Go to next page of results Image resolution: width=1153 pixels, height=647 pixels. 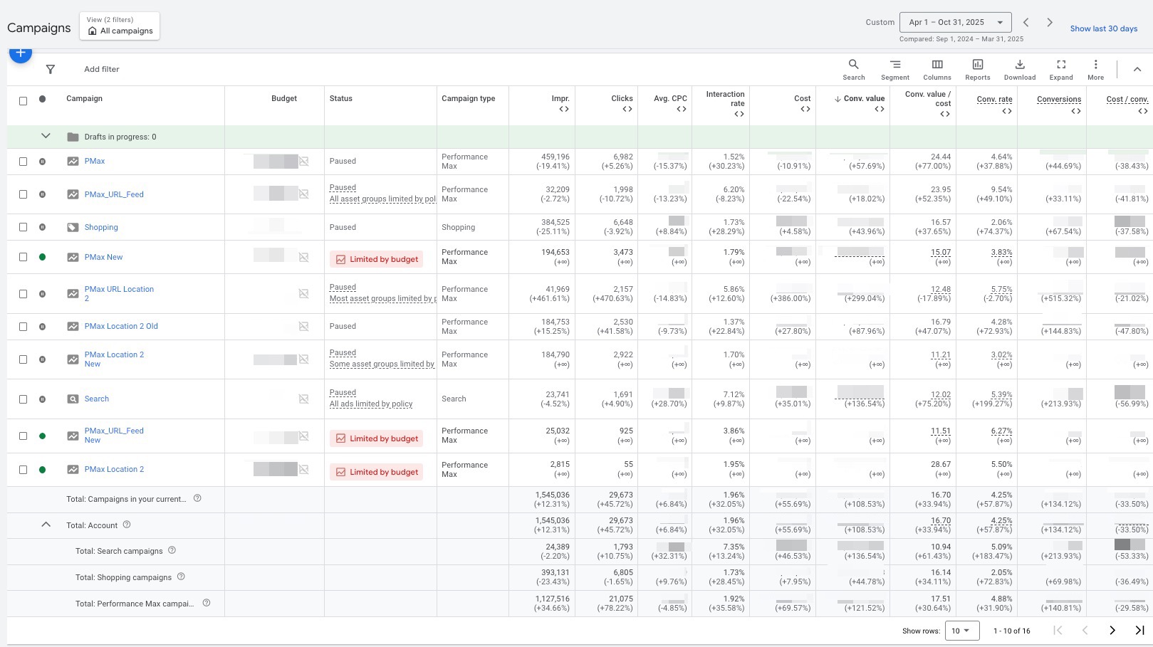coord(1112,631)
